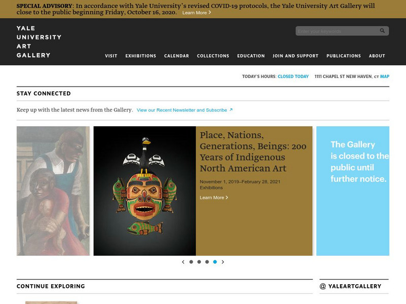Click the MAP link beside the address
This screenshot has height=304, width=406.
pyautogui.click(x=385, y=77)
